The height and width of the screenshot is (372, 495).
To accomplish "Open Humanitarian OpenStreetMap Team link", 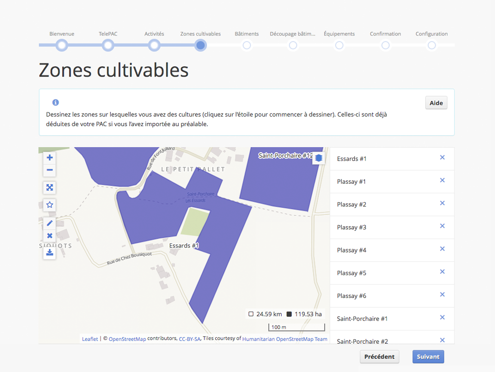I will pyautogui.click(x=285, y=339).
